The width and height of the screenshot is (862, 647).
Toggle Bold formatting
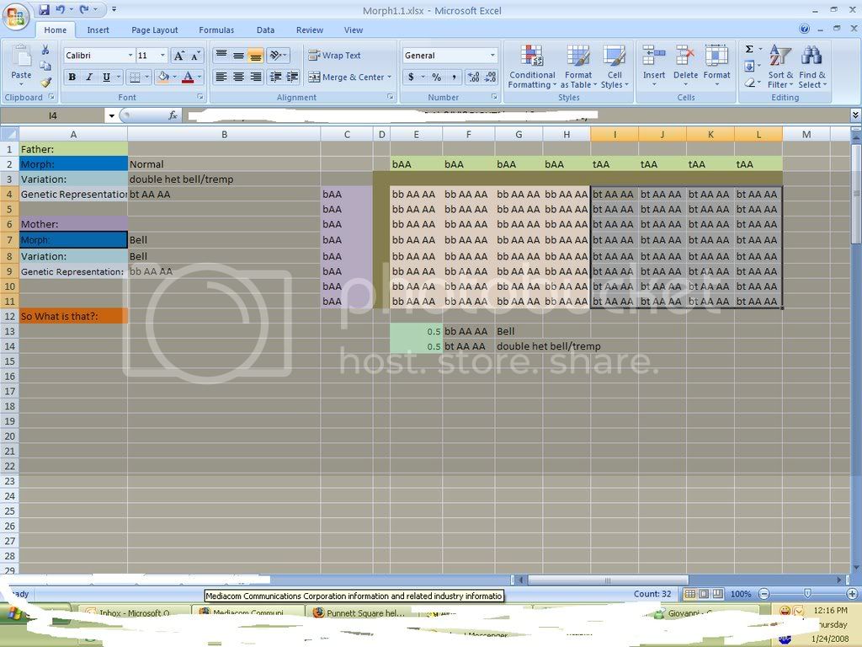72,78
